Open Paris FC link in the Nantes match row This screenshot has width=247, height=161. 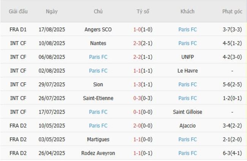(x=187, y=43)
